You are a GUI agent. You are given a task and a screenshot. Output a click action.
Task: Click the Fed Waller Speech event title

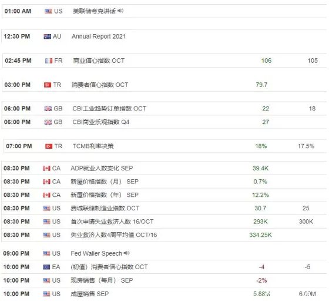(96, 253)
